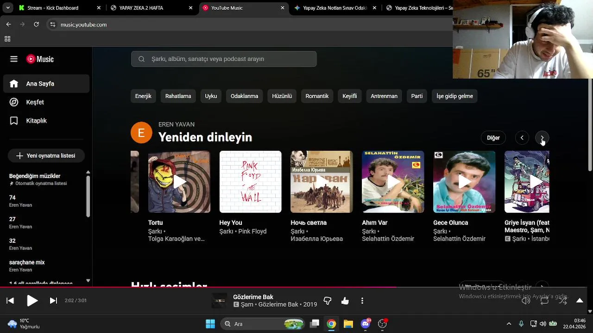Screen dimensions: 593x333
Task: Open Pink Floyd artist link
Action: pyautogui.click(x=252, y=231)
